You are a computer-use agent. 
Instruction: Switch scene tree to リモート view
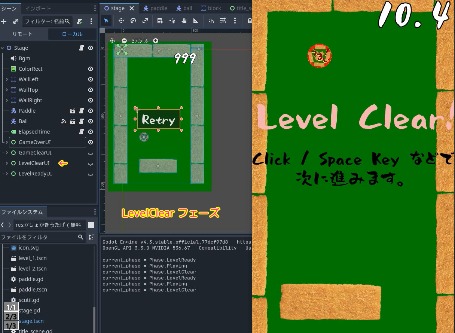22,34
